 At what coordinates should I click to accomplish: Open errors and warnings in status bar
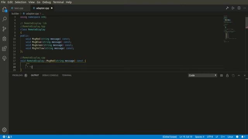pos(7,137)
